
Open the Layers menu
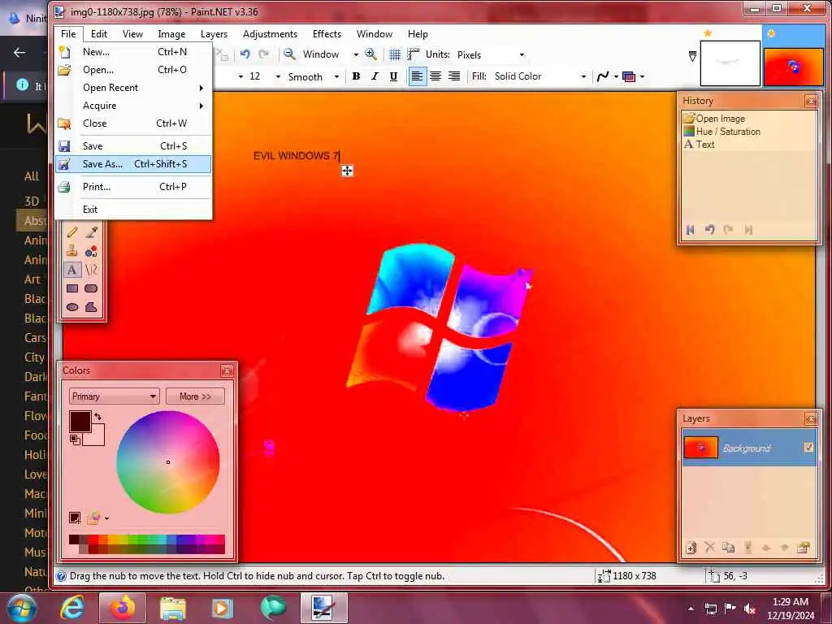214,34
